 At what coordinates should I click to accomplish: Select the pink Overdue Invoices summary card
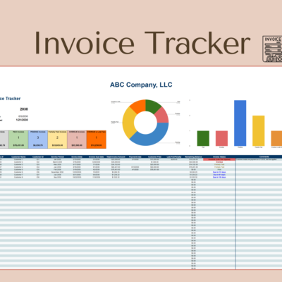77,140
